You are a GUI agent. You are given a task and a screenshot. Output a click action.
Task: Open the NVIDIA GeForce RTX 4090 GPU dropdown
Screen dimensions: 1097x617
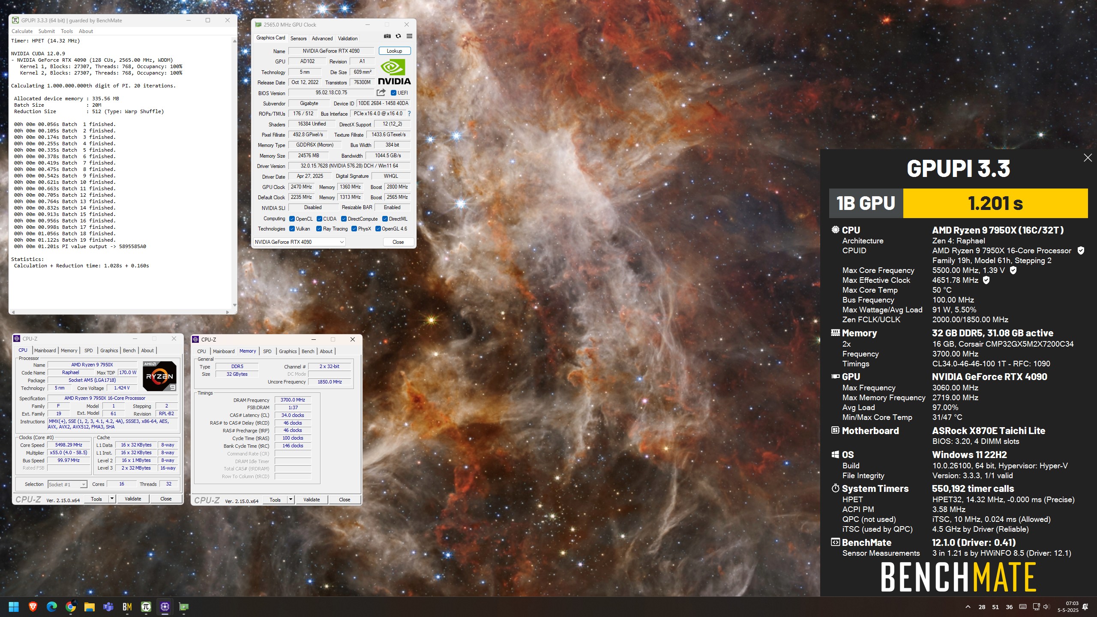(x=299, y=242)
